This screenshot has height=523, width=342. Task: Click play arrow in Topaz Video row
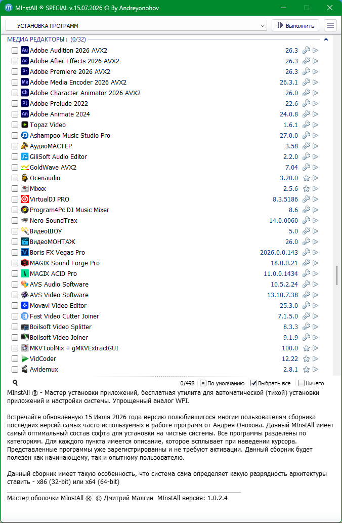point(315,125)
